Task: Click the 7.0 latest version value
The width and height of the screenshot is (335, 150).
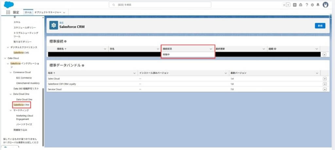Action: 232,89
